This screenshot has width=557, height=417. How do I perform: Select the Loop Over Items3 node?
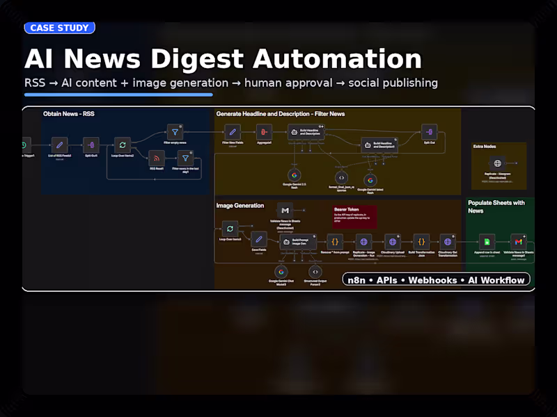tap(230, 229)
